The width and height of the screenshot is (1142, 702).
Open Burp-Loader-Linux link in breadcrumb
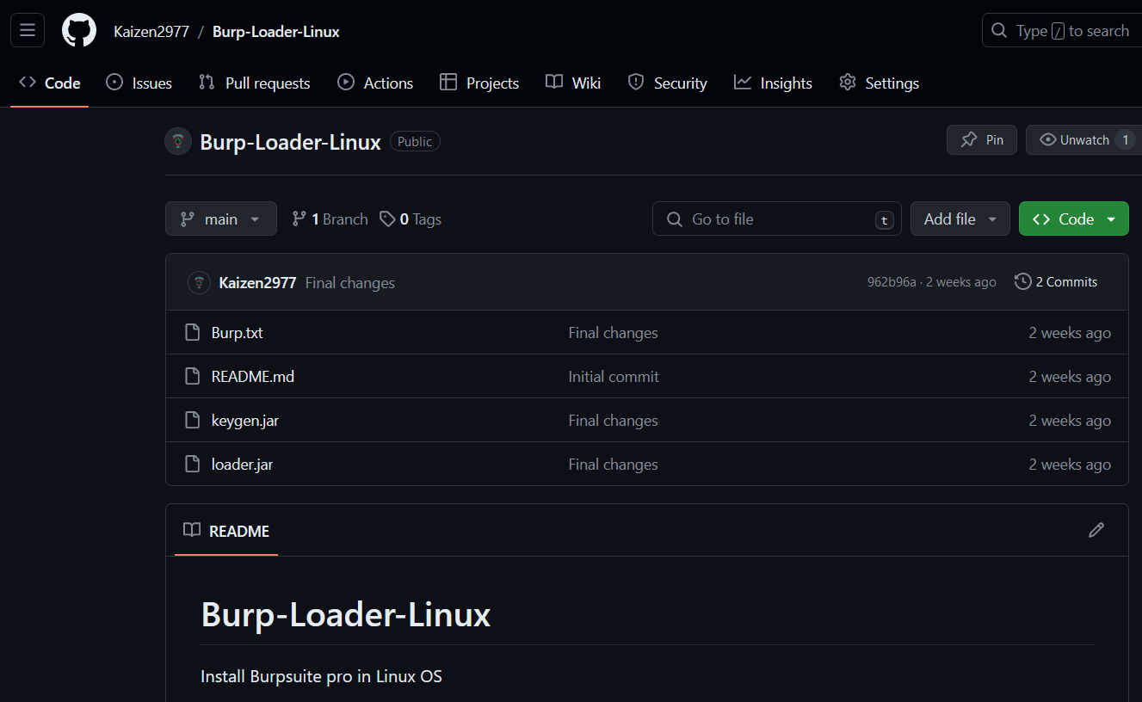click(x=276, y=32)
